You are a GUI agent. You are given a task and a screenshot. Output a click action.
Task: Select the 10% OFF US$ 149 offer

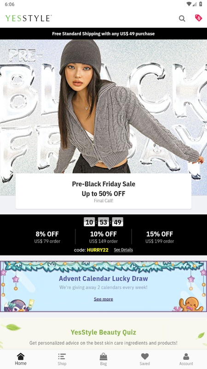(103, 237)
